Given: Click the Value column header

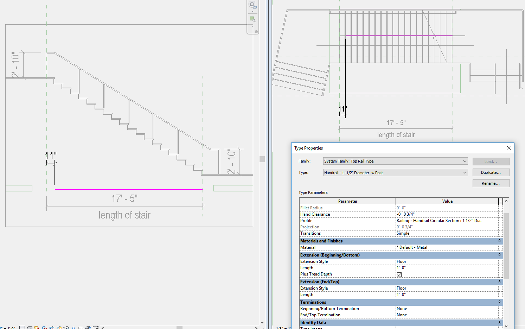Looking at the screenshot, I should 447,201.
